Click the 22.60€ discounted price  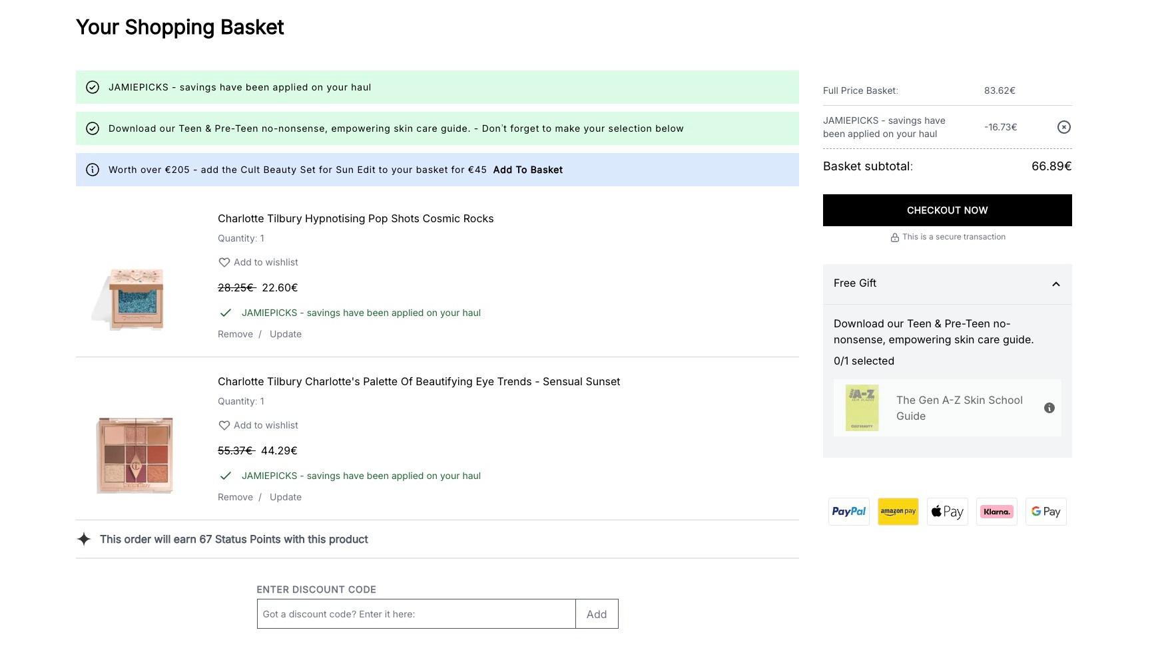click(280, 287)
